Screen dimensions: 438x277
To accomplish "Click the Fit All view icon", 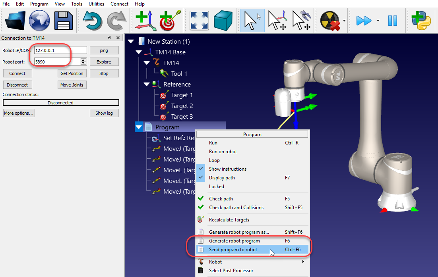I will click(x=199, y=21).
